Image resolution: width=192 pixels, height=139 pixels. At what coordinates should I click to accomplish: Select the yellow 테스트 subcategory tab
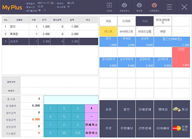[108, 31]
